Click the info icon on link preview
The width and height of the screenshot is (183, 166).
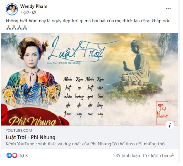point(170,125)
